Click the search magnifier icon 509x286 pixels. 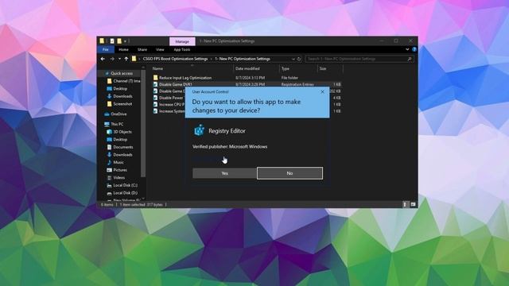(410, 59)
